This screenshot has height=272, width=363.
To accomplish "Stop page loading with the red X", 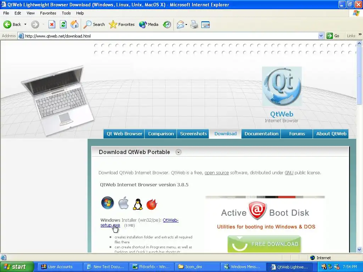I will pos(52,24).
